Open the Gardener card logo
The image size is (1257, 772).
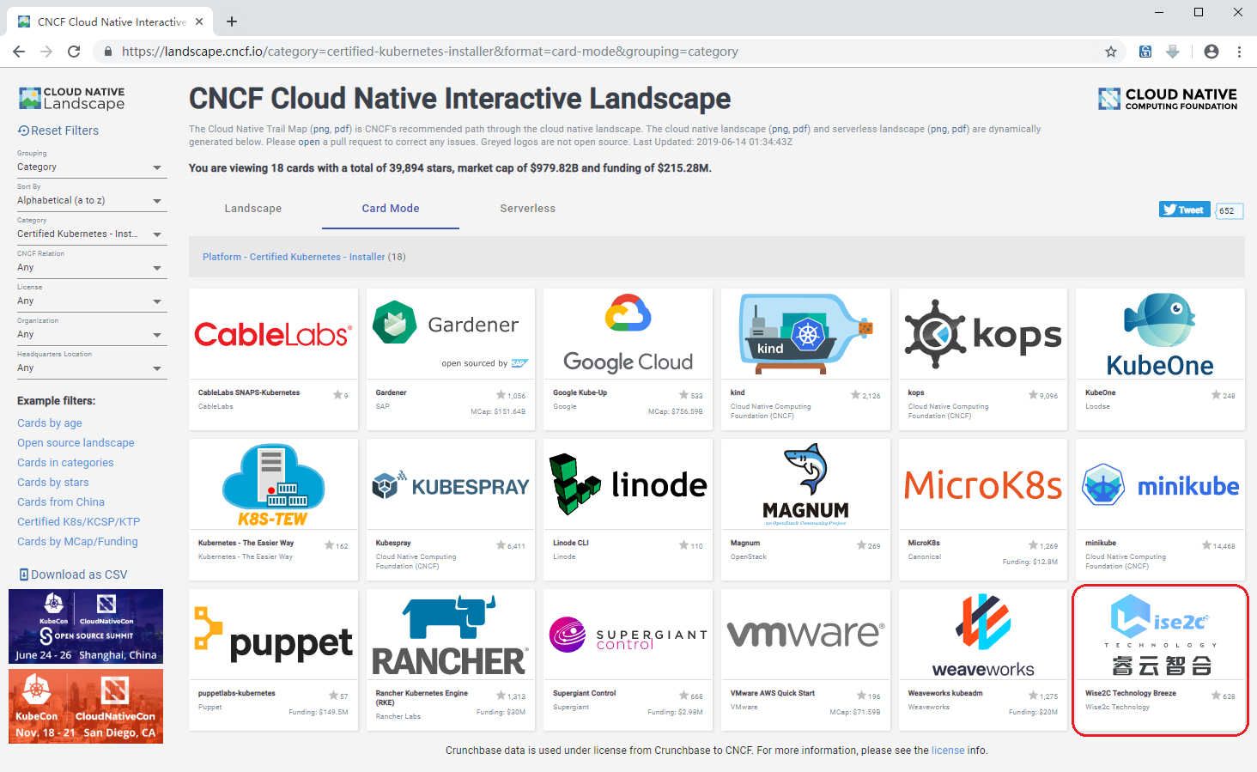[451, 334]
